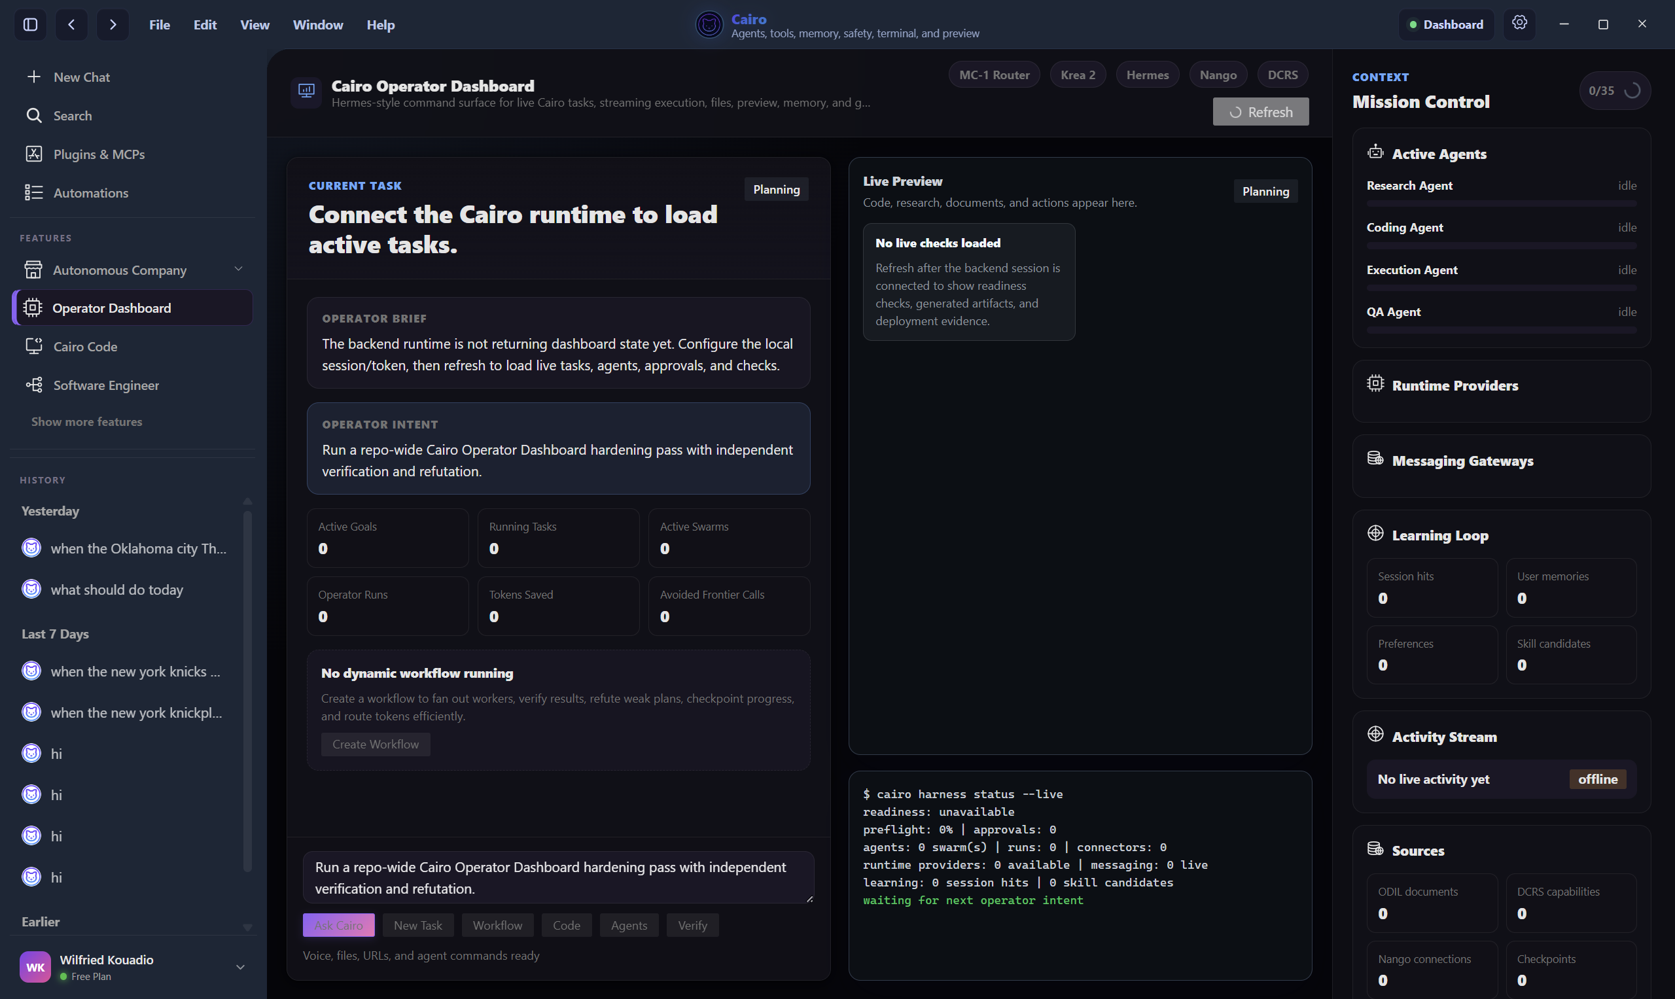Click history scroll up arrow
Viewport: 1675px width, 999px height.
coord(247,502)
